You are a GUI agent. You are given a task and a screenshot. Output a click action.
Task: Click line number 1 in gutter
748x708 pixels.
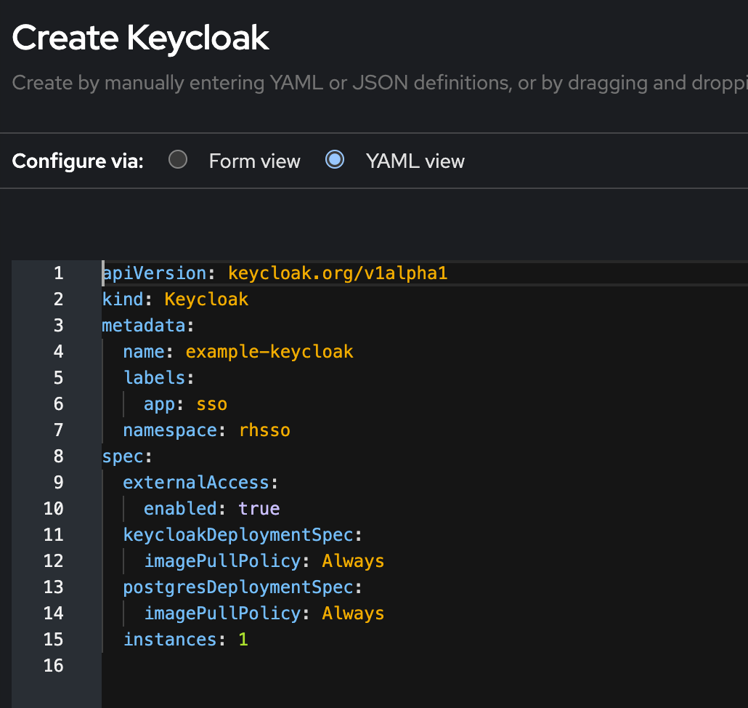tap(59, 273)
